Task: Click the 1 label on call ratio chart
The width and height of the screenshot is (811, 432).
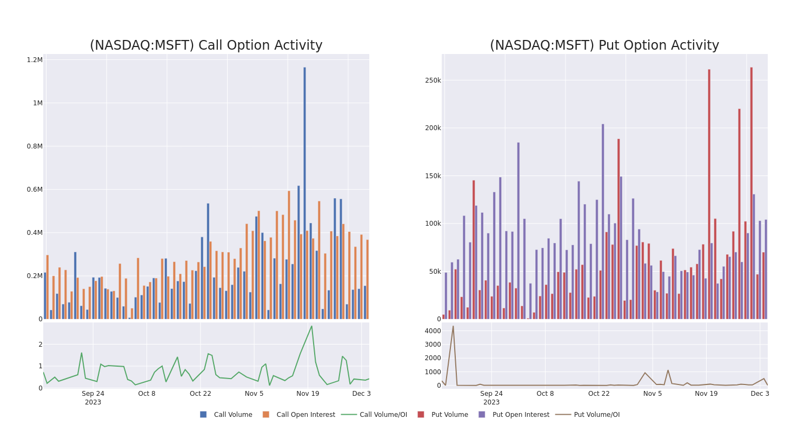Action: pyautogui.click(x=40, y=366)
